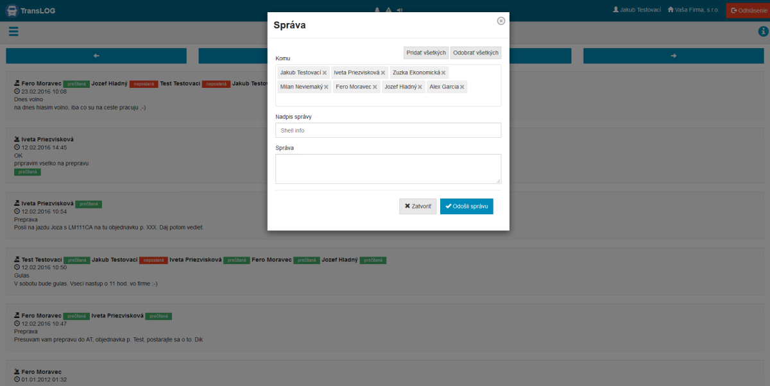Delete Milan Neviemaký recipient tag
This screenshot has width=770, height=386.
click(326, 87)
